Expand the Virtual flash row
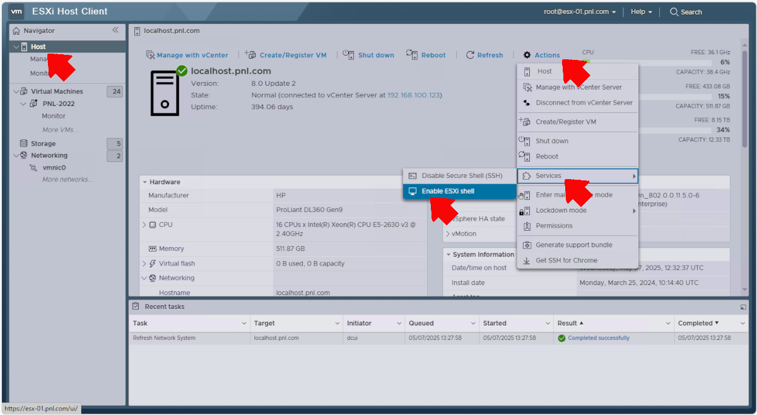This screenshot has width=757, height=415. [144, 264]
